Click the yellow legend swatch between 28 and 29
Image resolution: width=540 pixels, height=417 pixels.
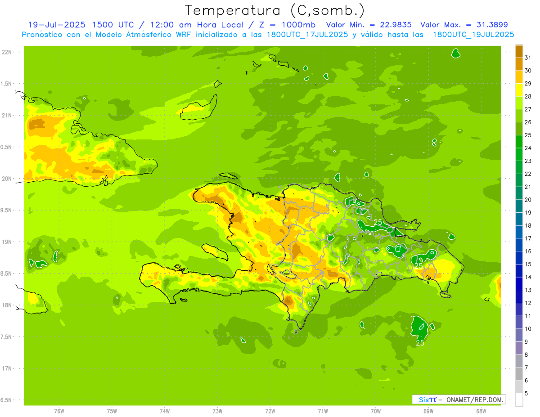[x=519, y=90]
